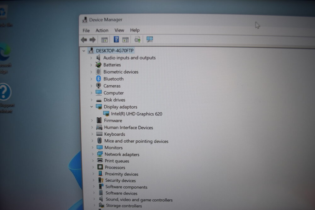Expand the Keyboards category arrow
The height and width of the screenshot is (210, 315).
tap(92, 134)
